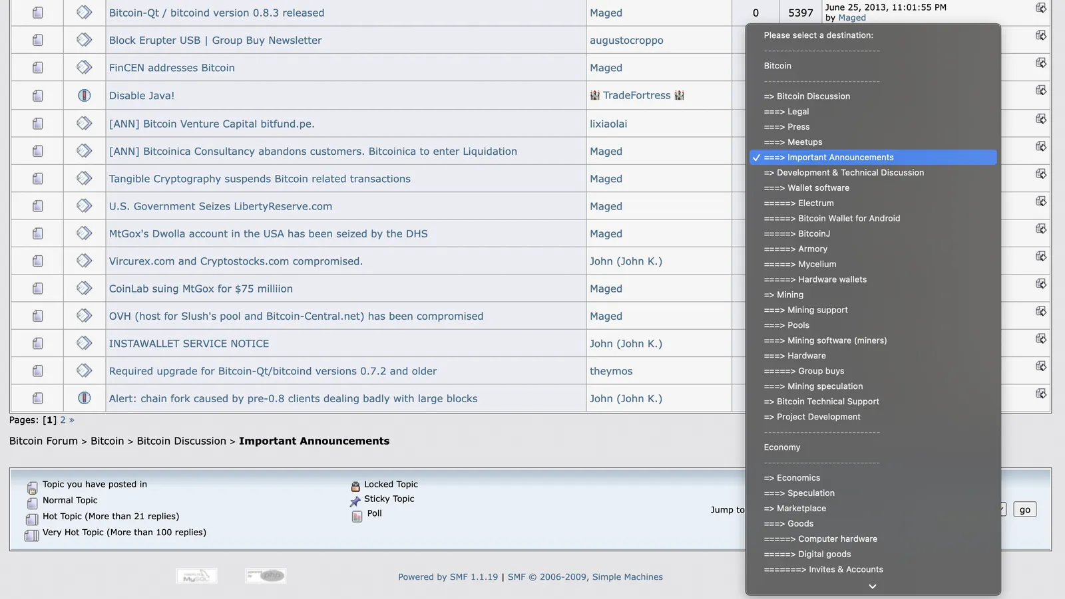1065x599 pixels.
Task: Click page icon in Required upgrade row
Action: pos(38,371)
